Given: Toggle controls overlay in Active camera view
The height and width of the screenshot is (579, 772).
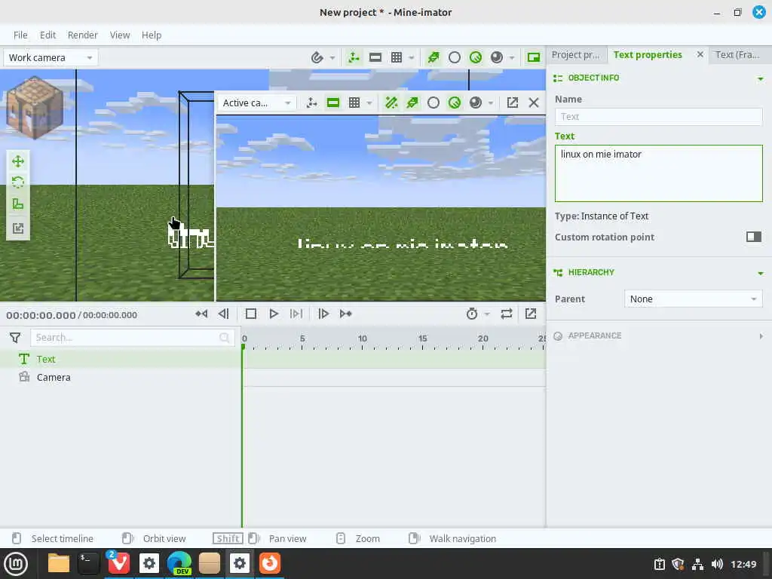Looking at the screenshot, I should coord(311,103).
